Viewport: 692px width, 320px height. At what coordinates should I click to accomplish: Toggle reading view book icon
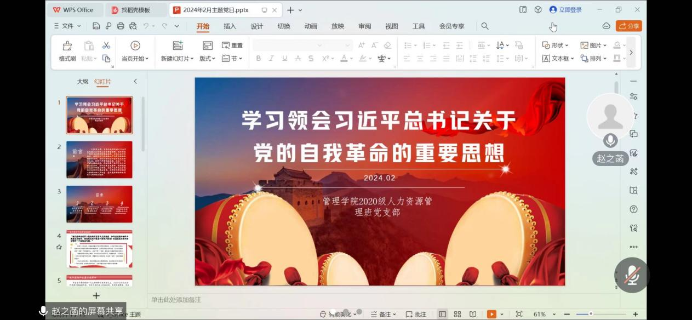coord(472,314)
